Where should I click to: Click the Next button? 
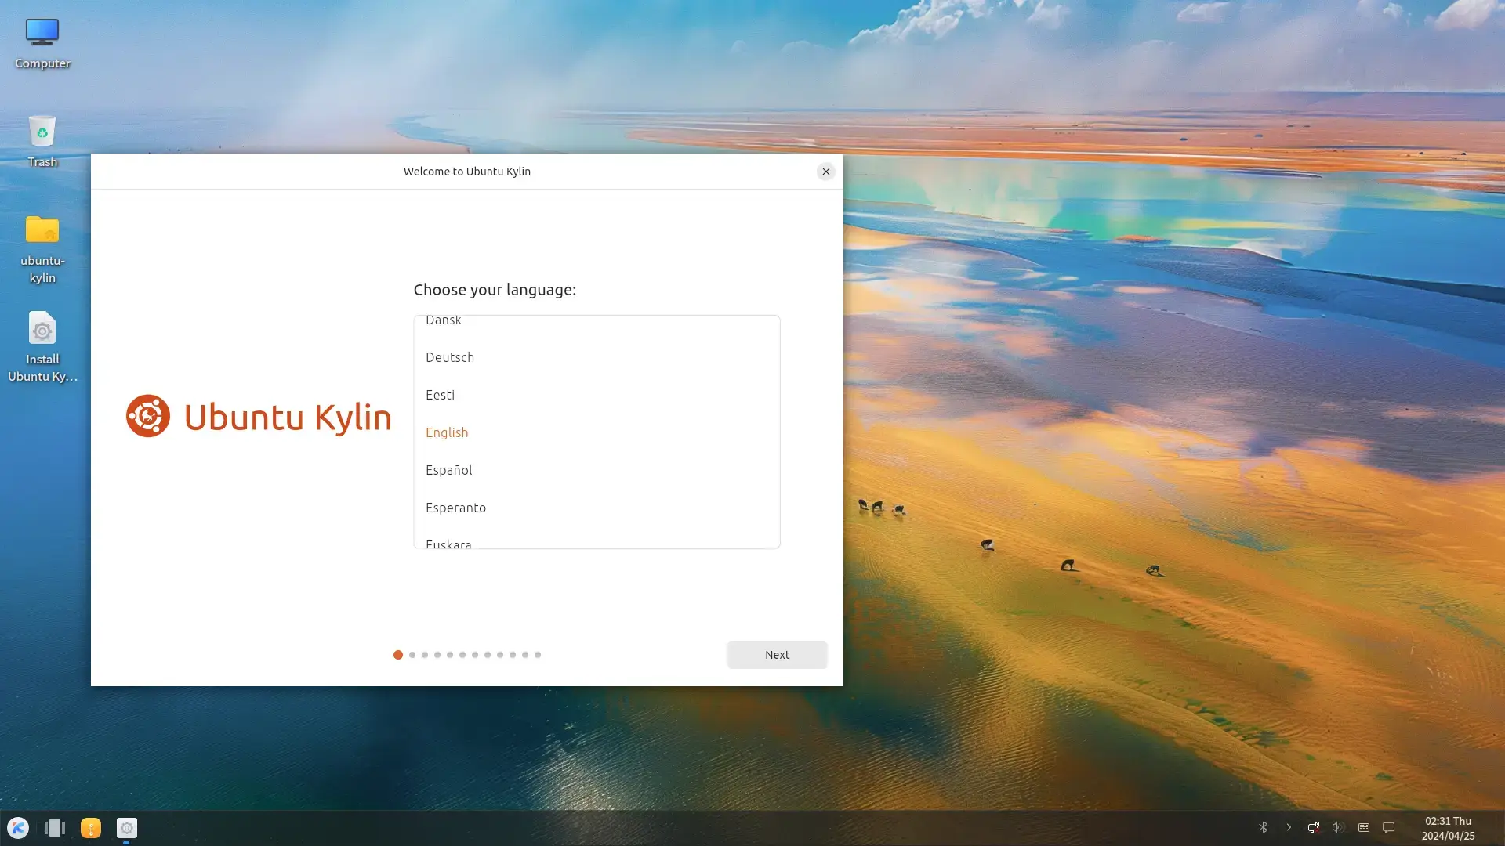pyautogui.click(x=777, y=655)
